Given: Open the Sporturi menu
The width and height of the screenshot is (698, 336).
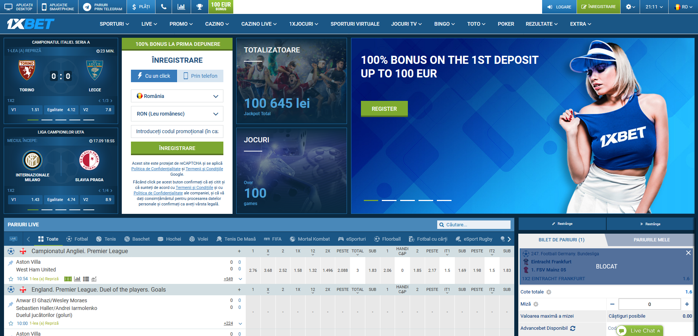Looking at the screenshot, I should pyautogui.click(x=114, y=24).
